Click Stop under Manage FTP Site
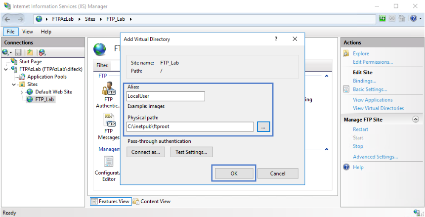This screenshot has height=217, width=425. 358,146
